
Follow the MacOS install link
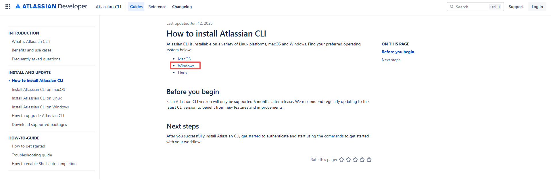[184, 59]
